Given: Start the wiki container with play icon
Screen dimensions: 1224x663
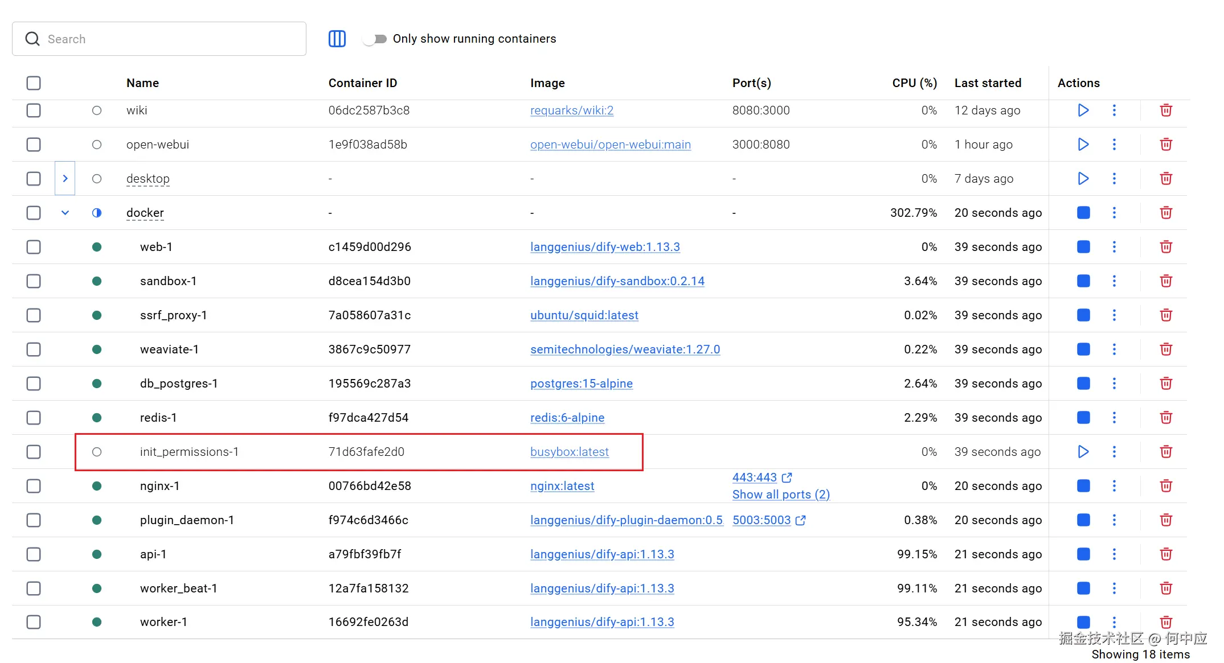Looking at the screenshot, I should (1083, 110).
